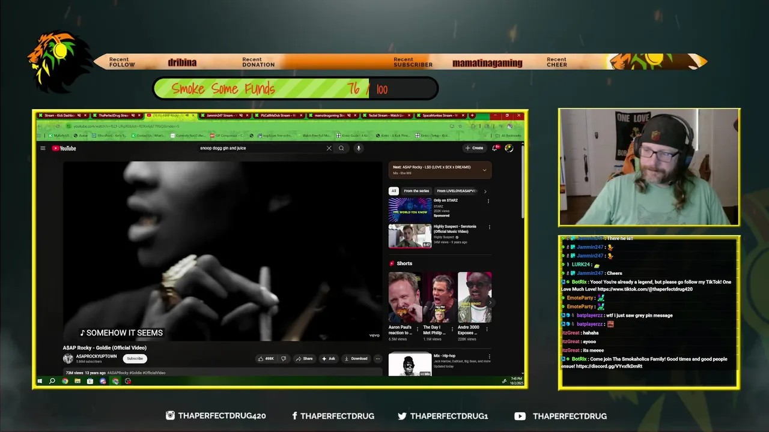Show next Shorts with the arrow

(x=490, y=303)
